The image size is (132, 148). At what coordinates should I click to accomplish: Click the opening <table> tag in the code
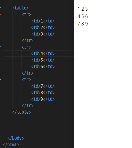(20, 8)
